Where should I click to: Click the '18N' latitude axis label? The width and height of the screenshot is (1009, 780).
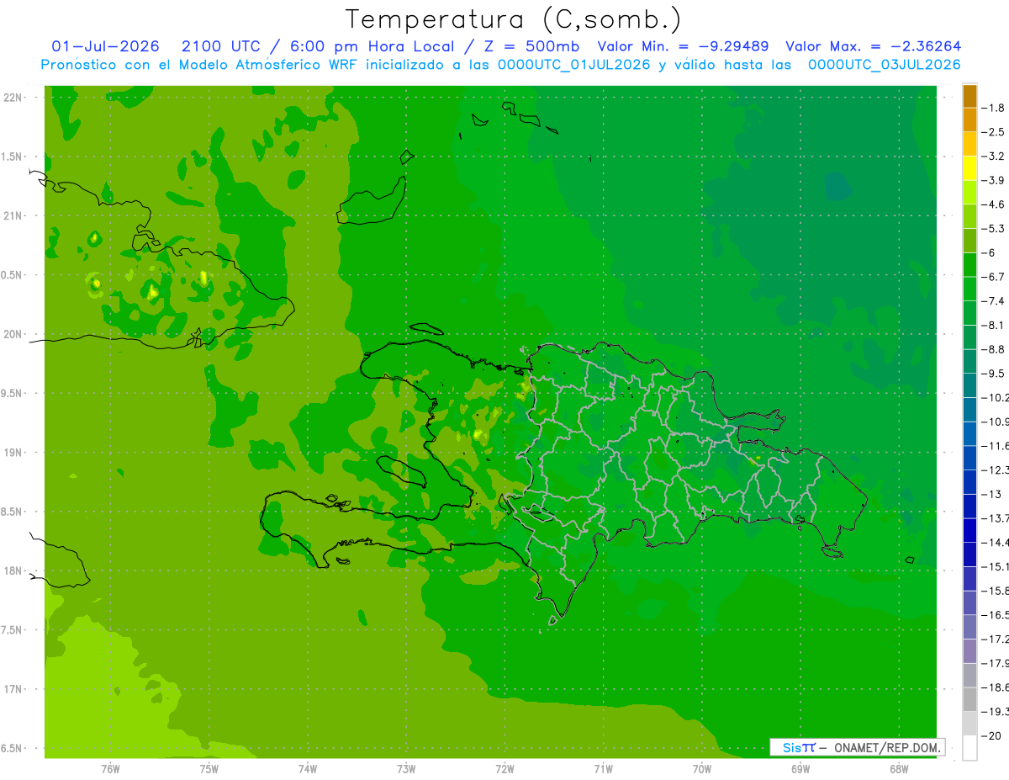click(13, 571)
